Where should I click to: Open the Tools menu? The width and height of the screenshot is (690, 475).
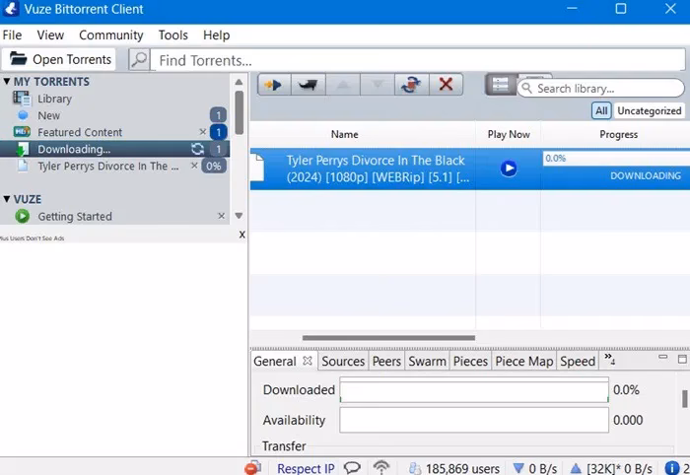[172, 35]
